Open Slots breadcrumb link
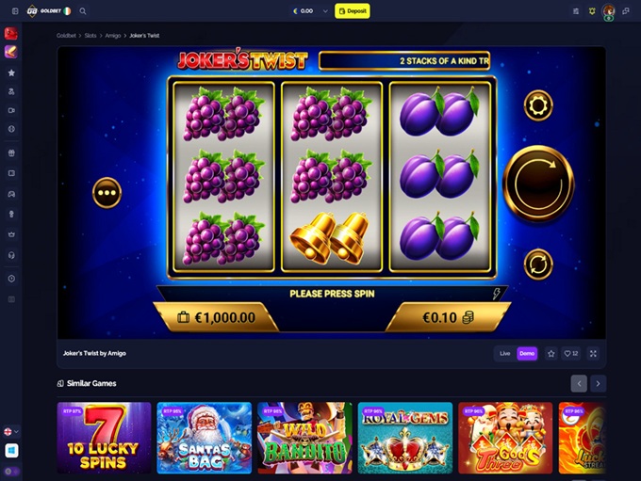This screenshot has width=641, height=481. [x=90, y=36]
